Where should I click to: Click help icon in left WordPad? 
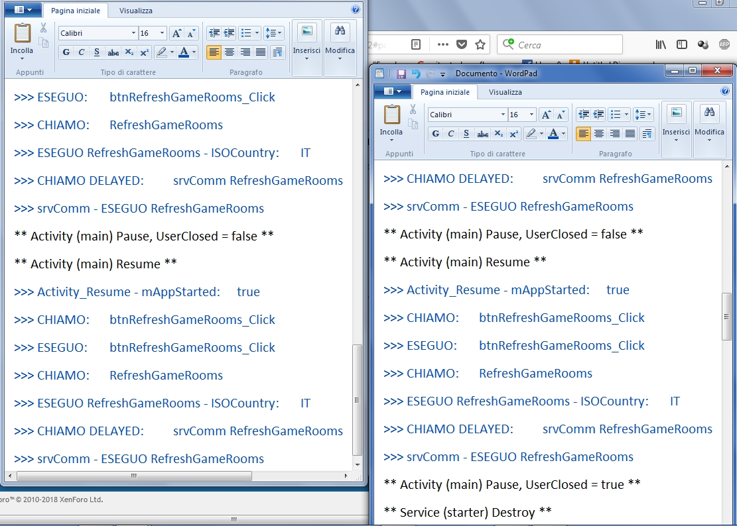click(356, 9)
